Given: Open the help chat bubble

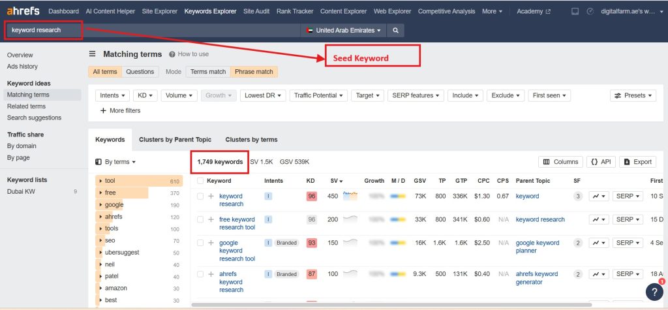Looking at the screenshot, I should pyautogui.click(x=654, y=292).
